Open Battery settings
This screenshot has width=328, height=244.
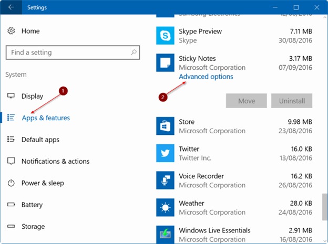coord(32,205)
